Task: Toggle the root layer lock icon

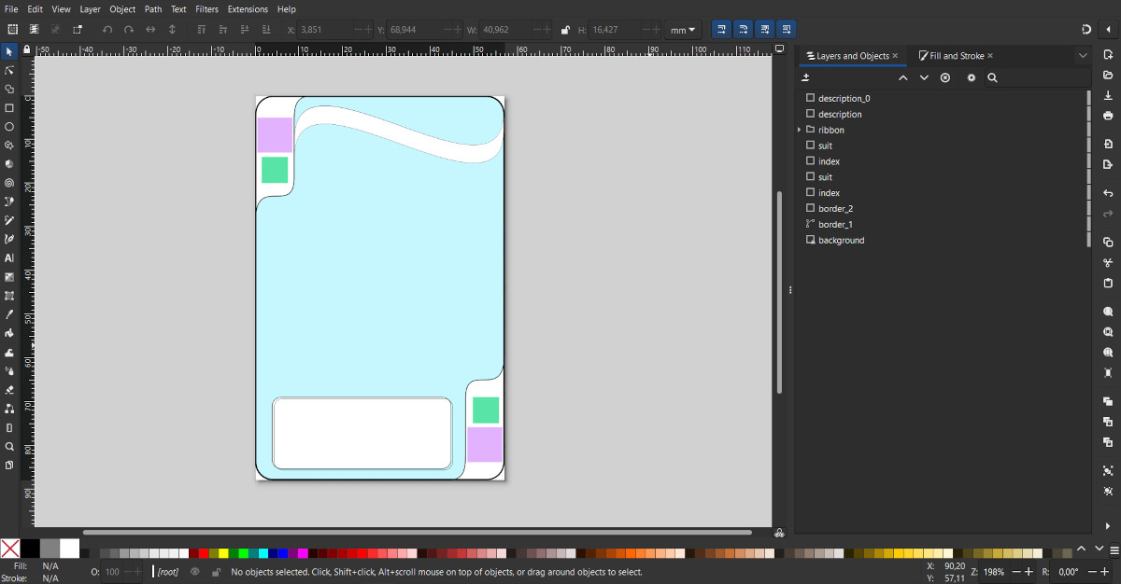Action: click(216, 572)
